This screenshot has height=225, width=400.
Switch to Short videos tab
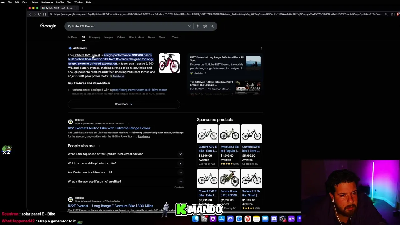point(137,37)
